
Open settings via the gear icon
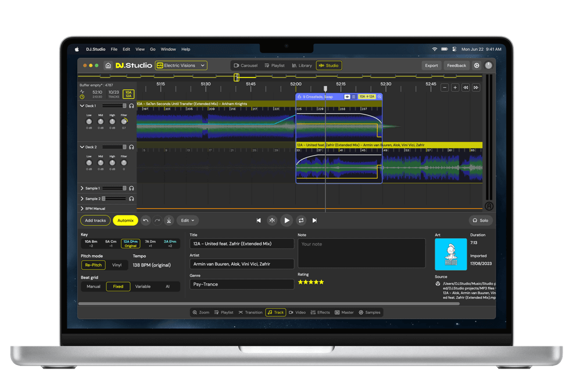click(477, 66)
